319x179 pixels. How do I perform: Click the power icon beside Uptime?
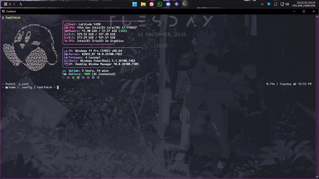[64, 71]
